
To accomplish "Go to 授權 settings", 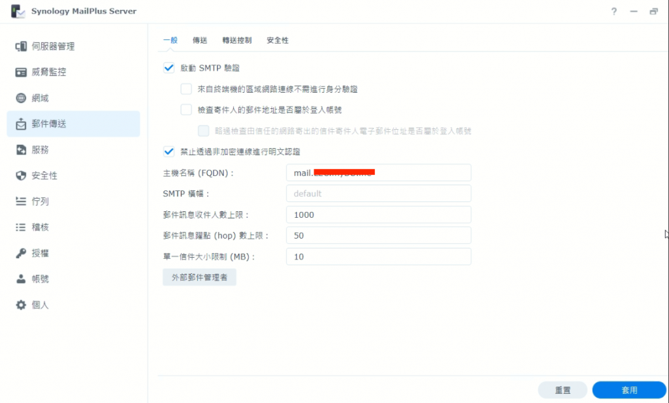I will point(73,254).
